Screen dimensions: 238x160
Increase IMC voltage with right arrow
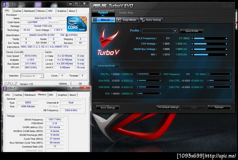[226, 55]
